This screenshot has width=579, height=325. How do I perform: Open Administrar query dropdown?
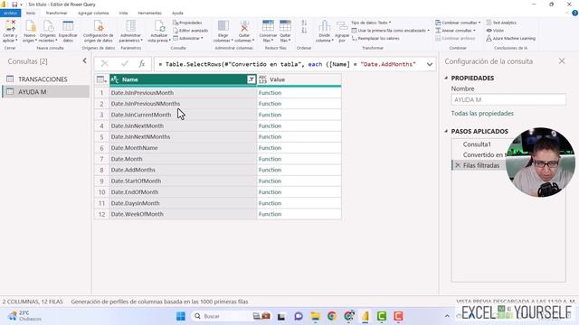click(188, 38)
